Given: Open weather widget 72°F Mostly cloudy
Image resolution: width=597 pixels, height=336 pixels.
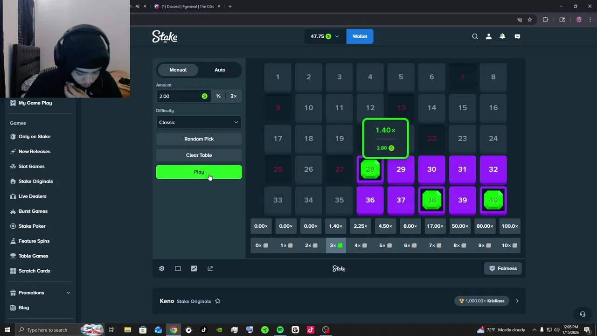Looking at the screenshot, I should click(501, 330).
